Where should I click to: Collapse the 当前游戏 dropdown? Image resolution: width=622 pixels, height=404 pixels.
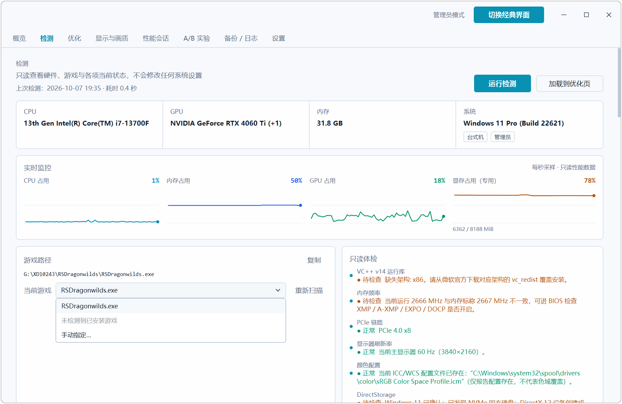171,290
